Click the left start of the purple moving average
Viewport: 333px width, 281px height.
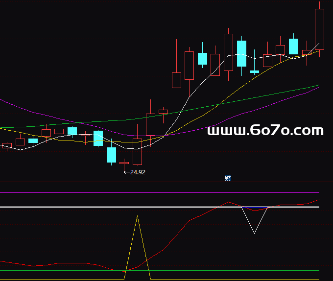(x=1, y=100)
